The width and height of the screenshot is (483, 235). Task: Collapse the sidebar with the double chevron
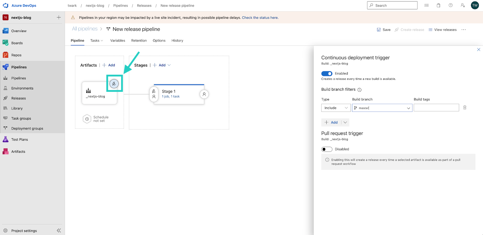pyautogui.click(x=59, y=230)
